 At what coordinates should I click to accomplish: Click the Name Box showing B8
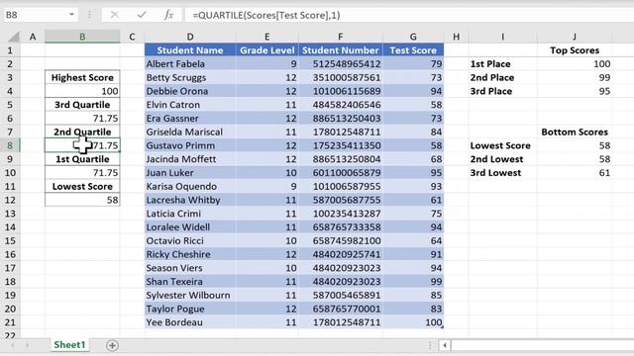(35, 15)
